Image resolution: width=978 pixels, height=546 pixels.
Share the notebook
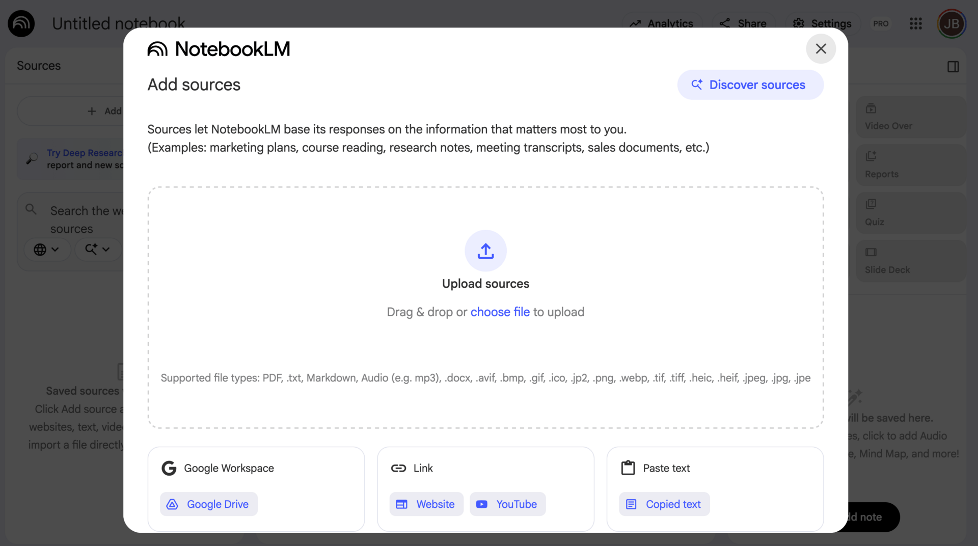743,23
